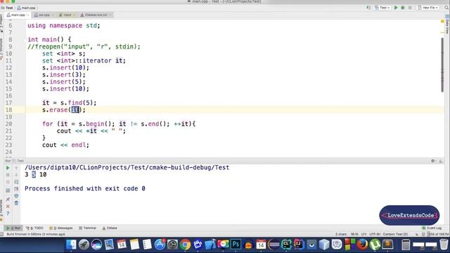Switch to the CMakeLists.txt editor tab
Screen dimensions: 450x253
click(96, 15)
